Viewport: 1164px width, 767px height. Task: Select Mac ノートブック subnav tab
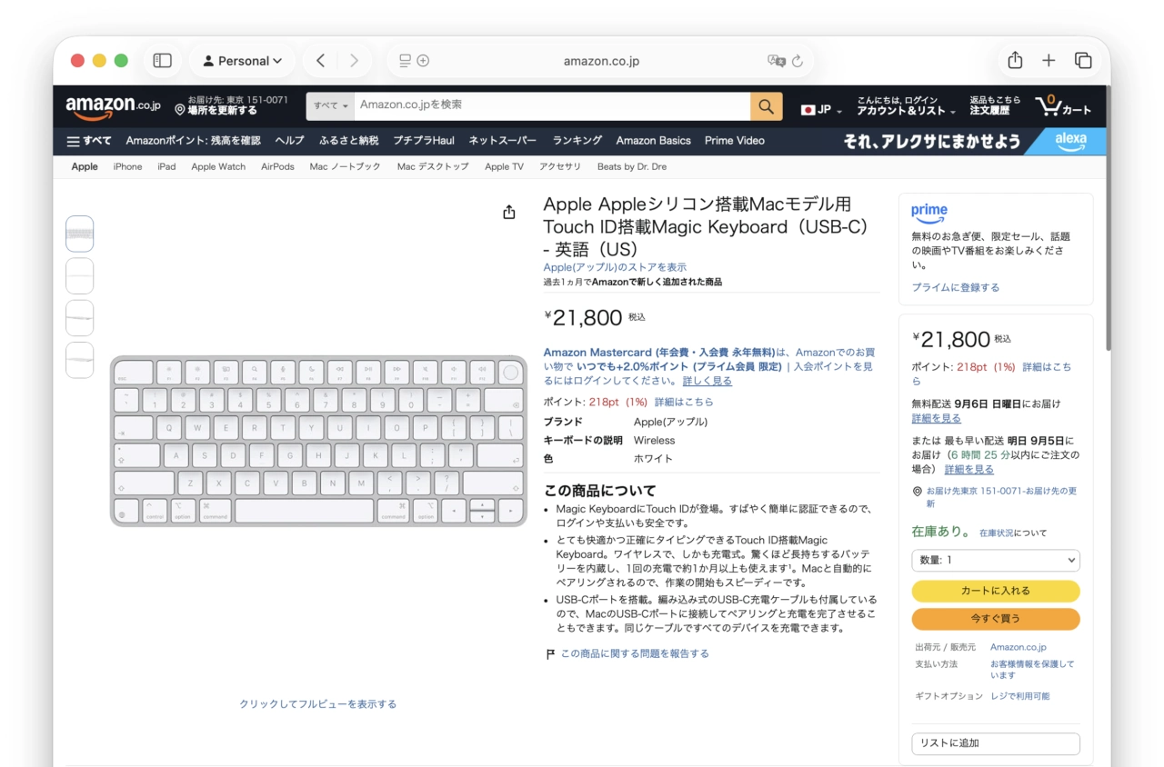click(x=346, y=167)
